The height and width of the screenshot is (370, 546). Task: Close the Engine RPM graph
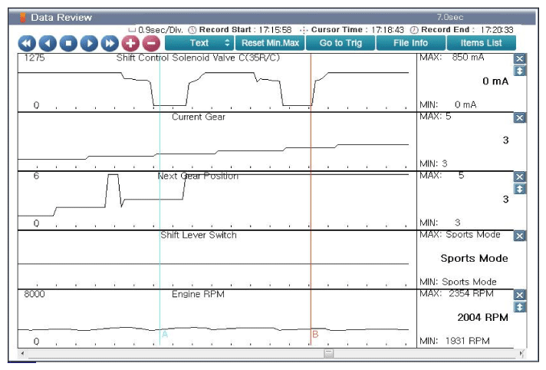(x=519, y=295)
